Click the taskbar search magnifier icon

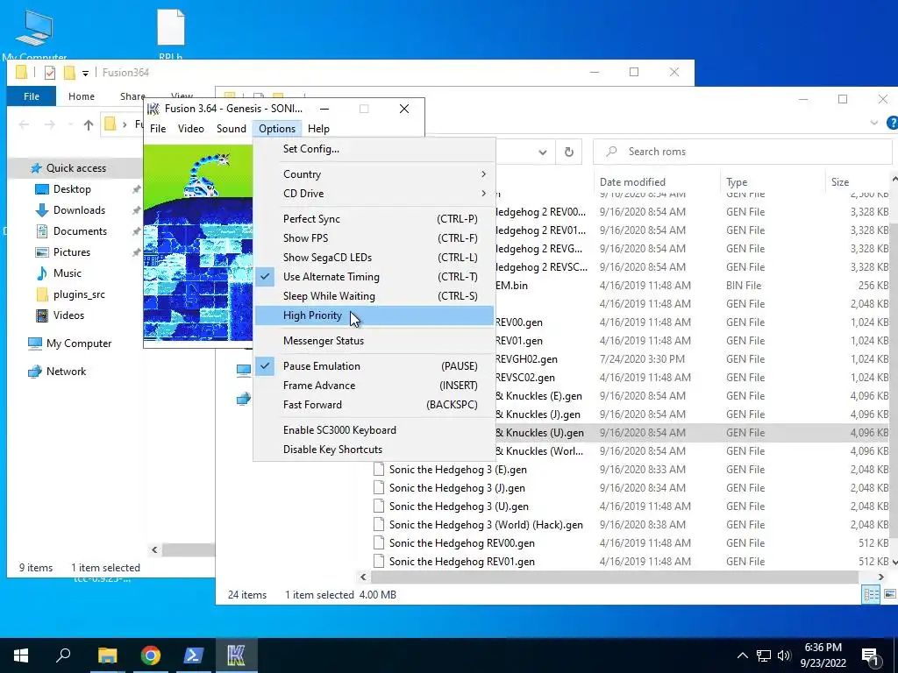63,655
